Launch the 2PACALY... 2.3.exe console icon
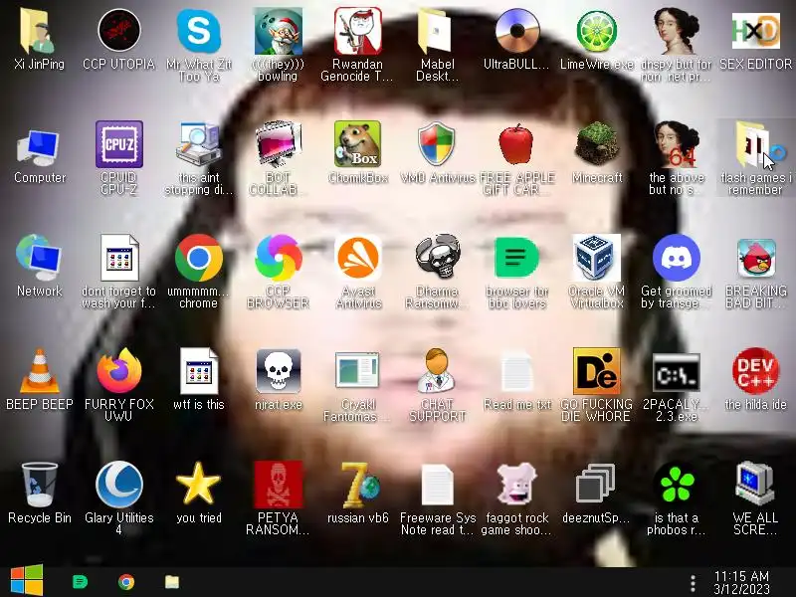 (677, 372)
